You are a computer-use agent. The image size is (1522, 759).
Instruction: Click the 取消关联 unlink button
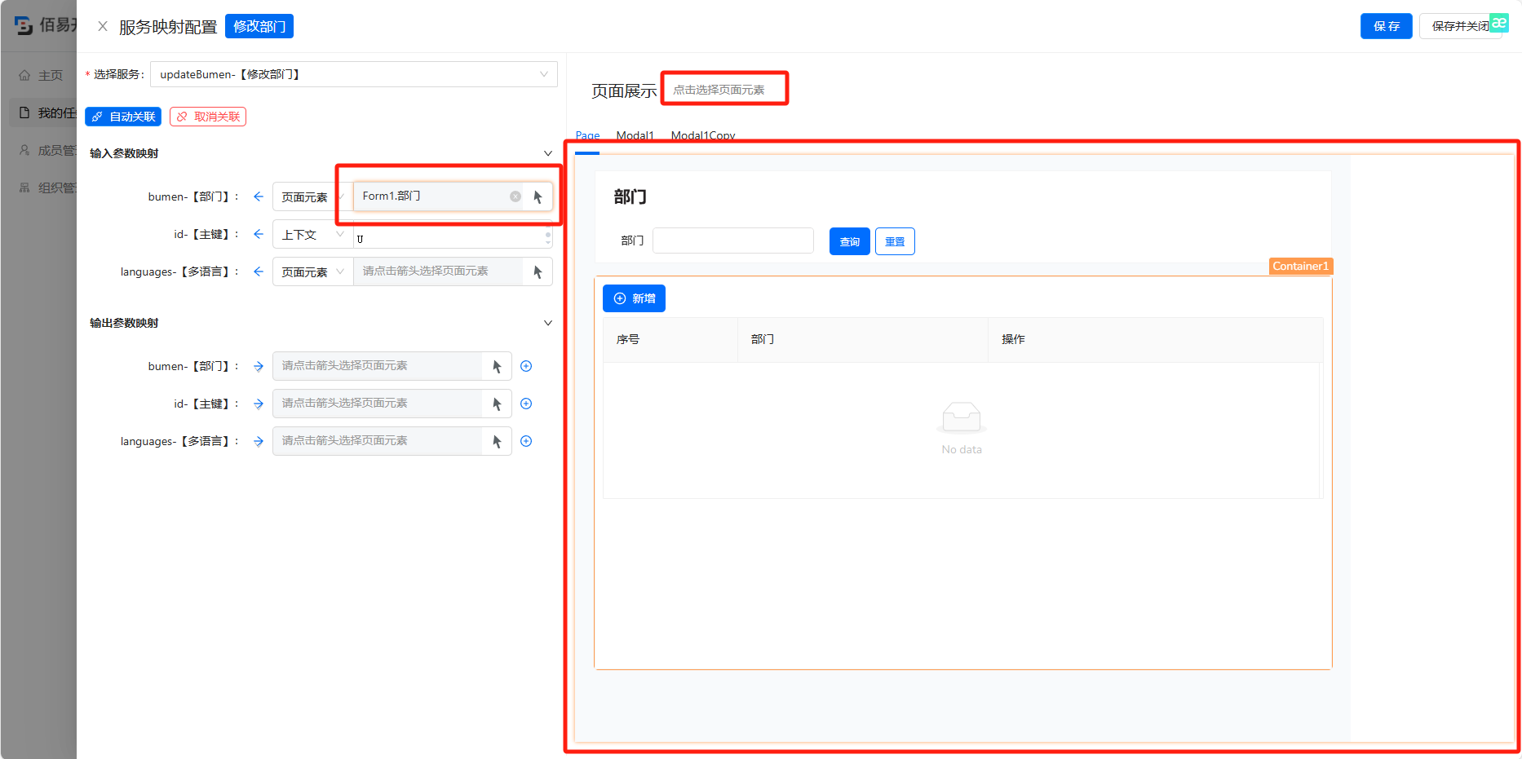(208, 117)
